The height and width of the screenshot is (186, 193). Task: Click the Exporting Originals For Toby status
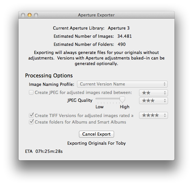96,143
